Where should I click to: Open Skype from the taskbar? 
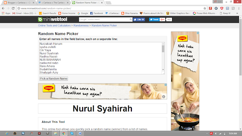[72, 133]
